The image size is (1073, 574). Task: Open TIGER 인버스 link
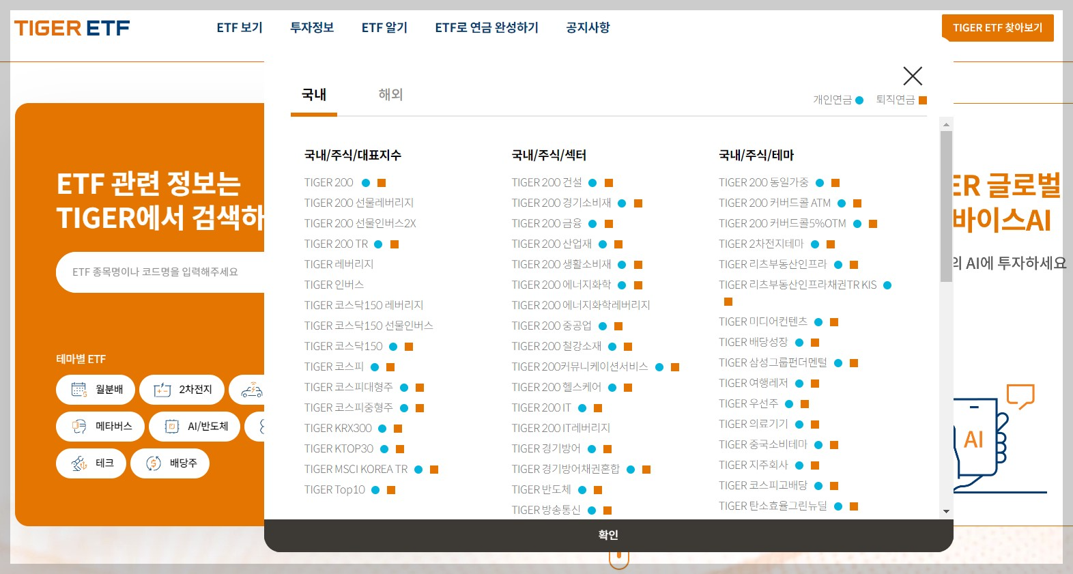(334, 285)
